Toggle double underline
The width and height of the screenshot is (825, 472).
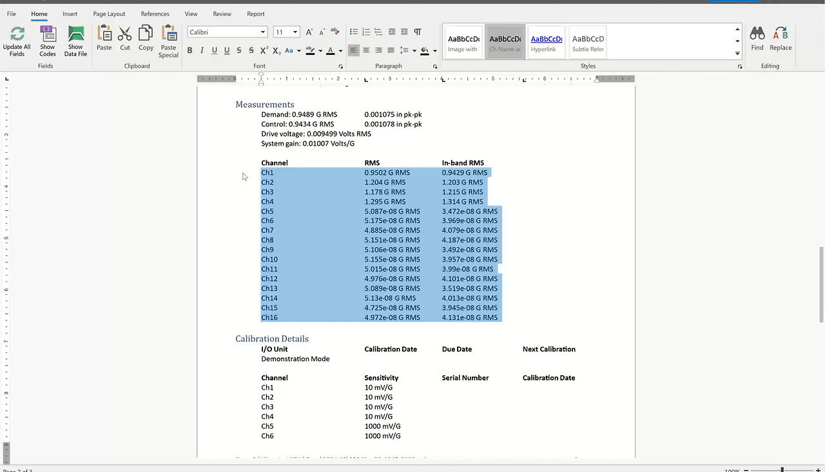pyautogui.click(x=227, y=50)
